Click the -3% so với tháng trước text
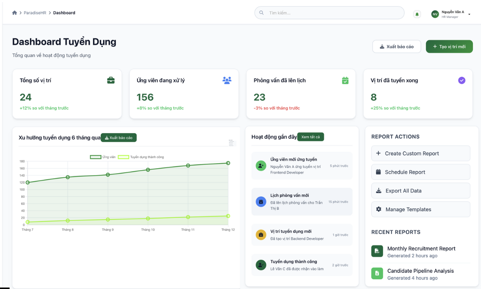Image resolution: width=481 pixels, height=289 pixels. (277, 108)
